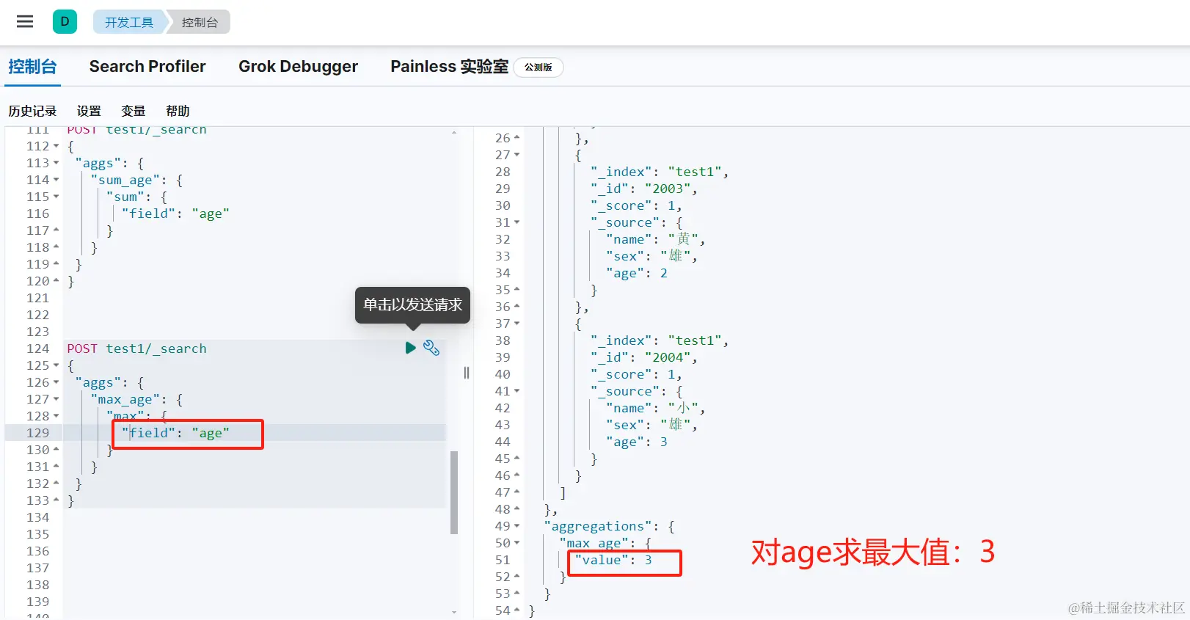Click the panel resize divider handle
This screenshot has width=1190, height=620.
coord(467,373)
